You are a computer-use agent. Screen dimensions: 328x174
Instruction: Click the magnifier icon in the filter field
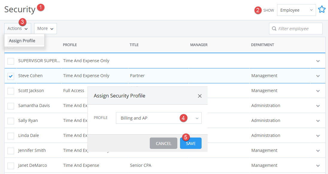coord(274,28)
